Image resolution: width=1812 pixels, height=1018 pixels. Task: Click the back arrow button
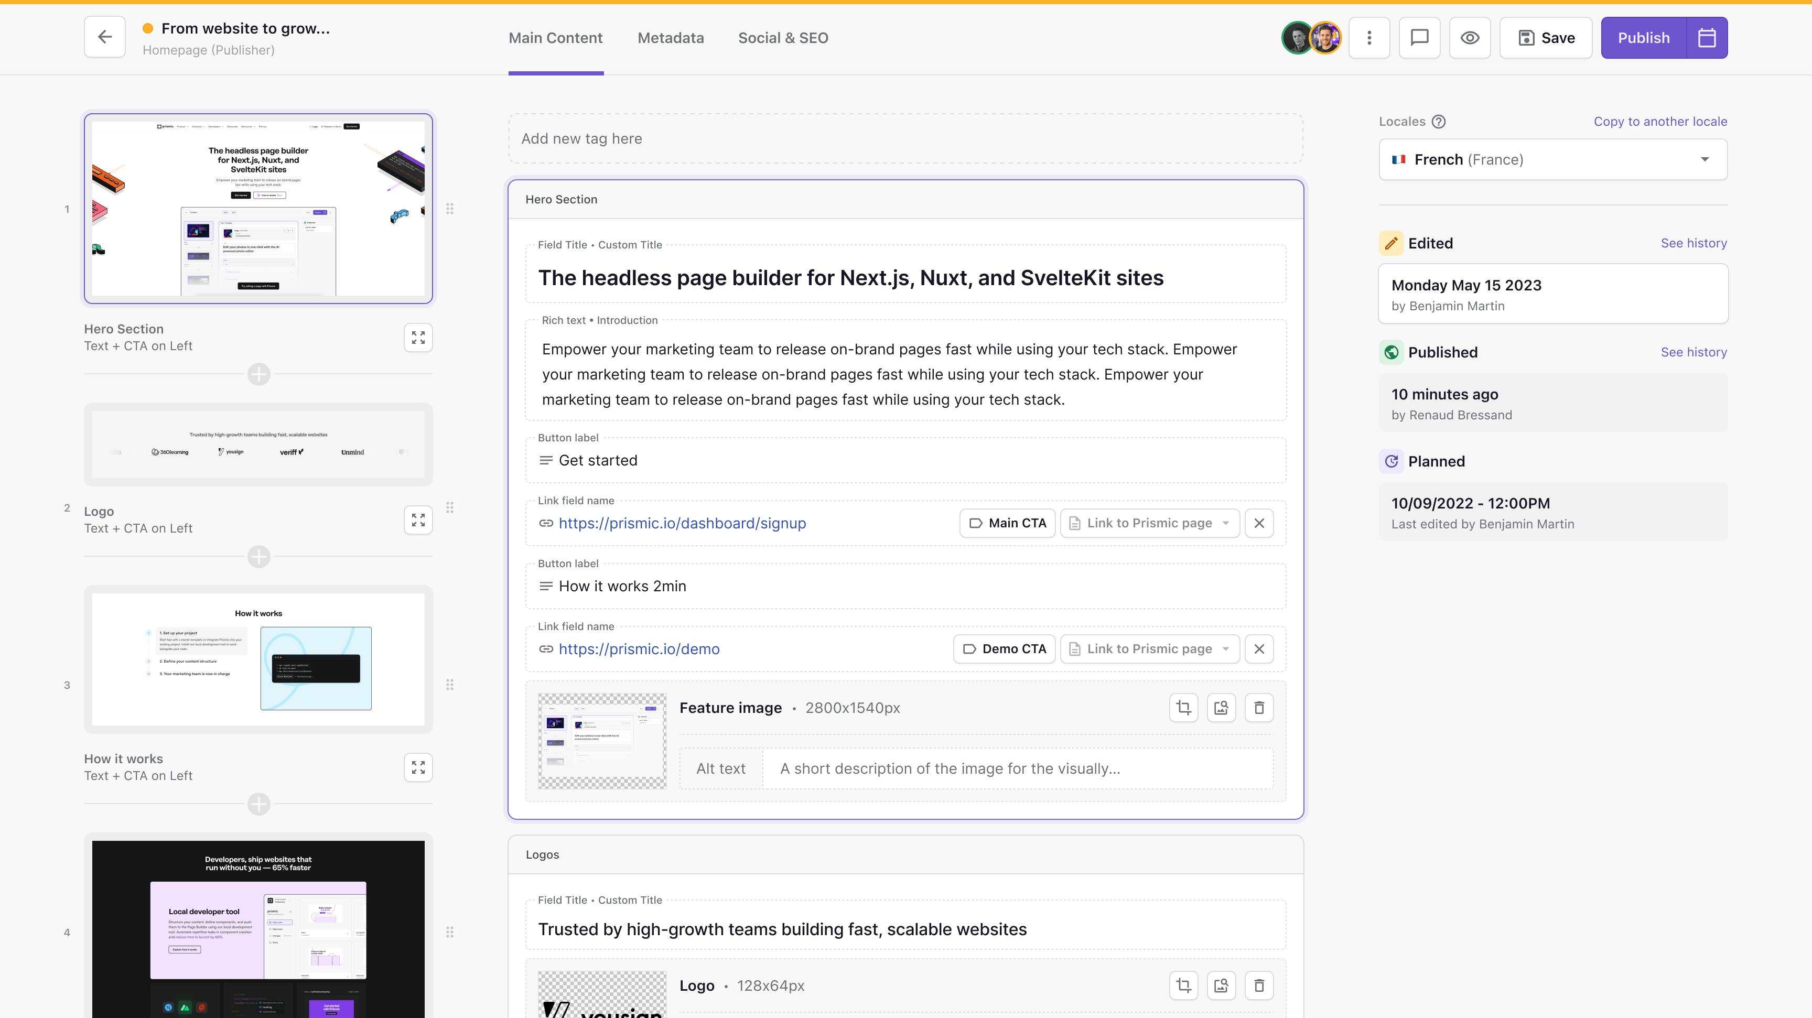[x=105, y=37]
